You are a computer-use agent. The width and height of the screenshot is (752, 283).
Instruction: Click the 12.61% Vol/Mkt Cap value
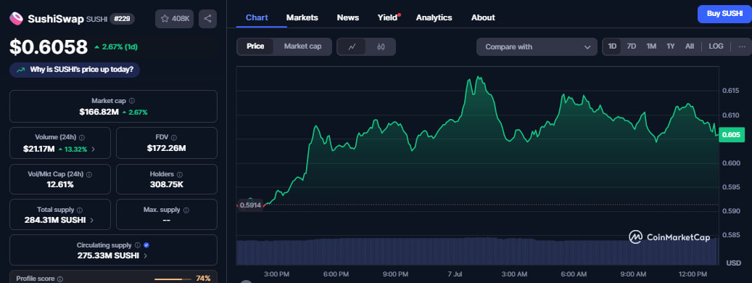60,184
